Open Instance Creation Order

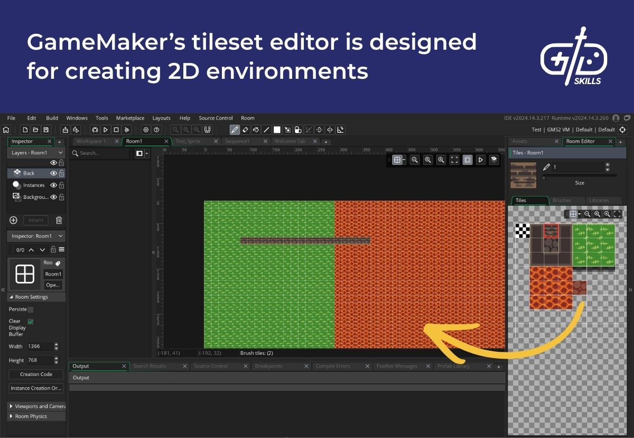coord(35,388)
